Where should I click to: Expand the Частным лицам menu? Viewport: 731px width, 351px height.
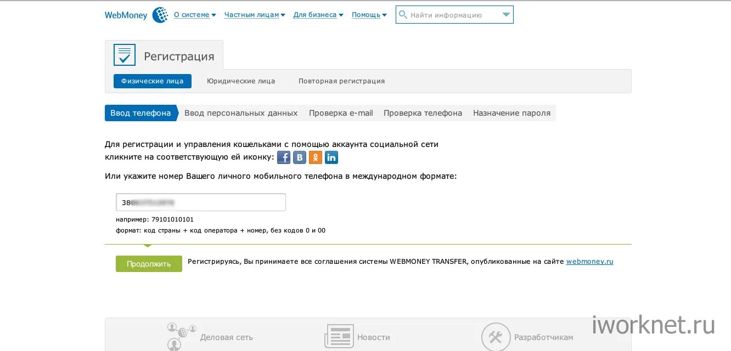coord(255,15)
